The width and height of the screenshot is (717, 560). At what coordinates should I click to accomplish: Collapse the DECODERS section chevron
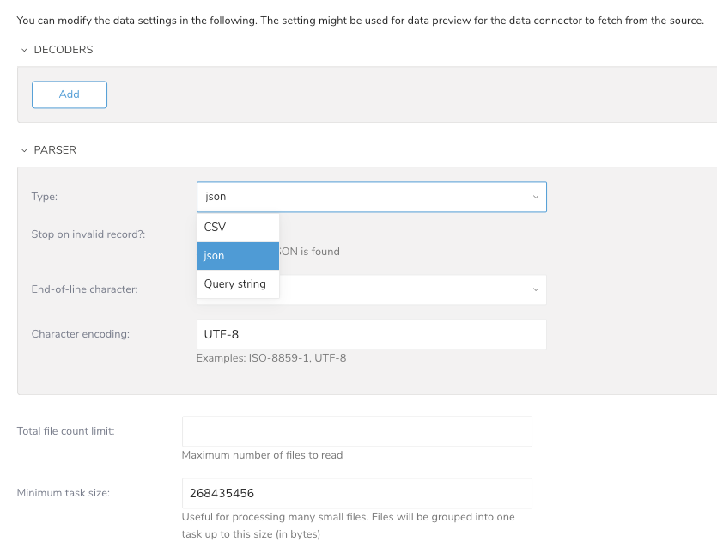pyautogui.click(x=23, y=50)
